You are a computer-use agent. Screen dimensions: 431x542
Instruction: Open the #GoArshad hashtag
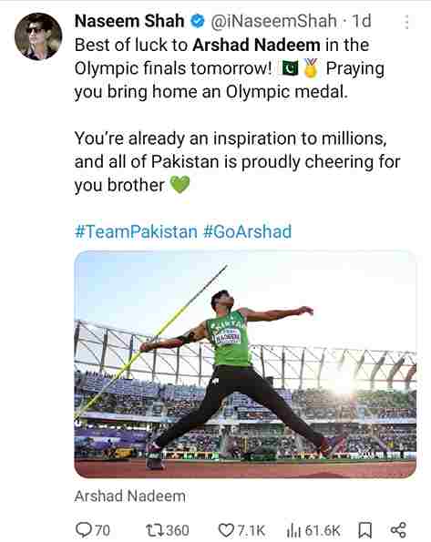247,231
